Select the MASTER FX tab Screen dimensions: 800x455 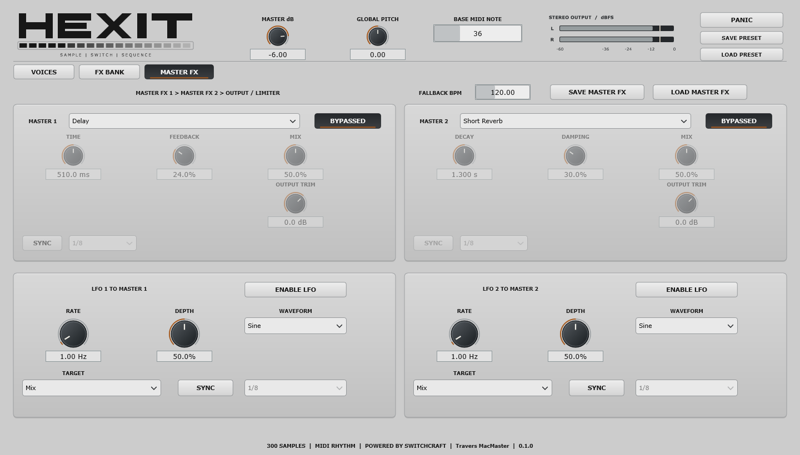179,72
